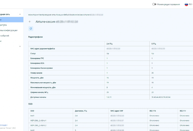Select the test1 SSID entry
The width and height of the screenshot is (193, 131).
click(x=32, y=116)
